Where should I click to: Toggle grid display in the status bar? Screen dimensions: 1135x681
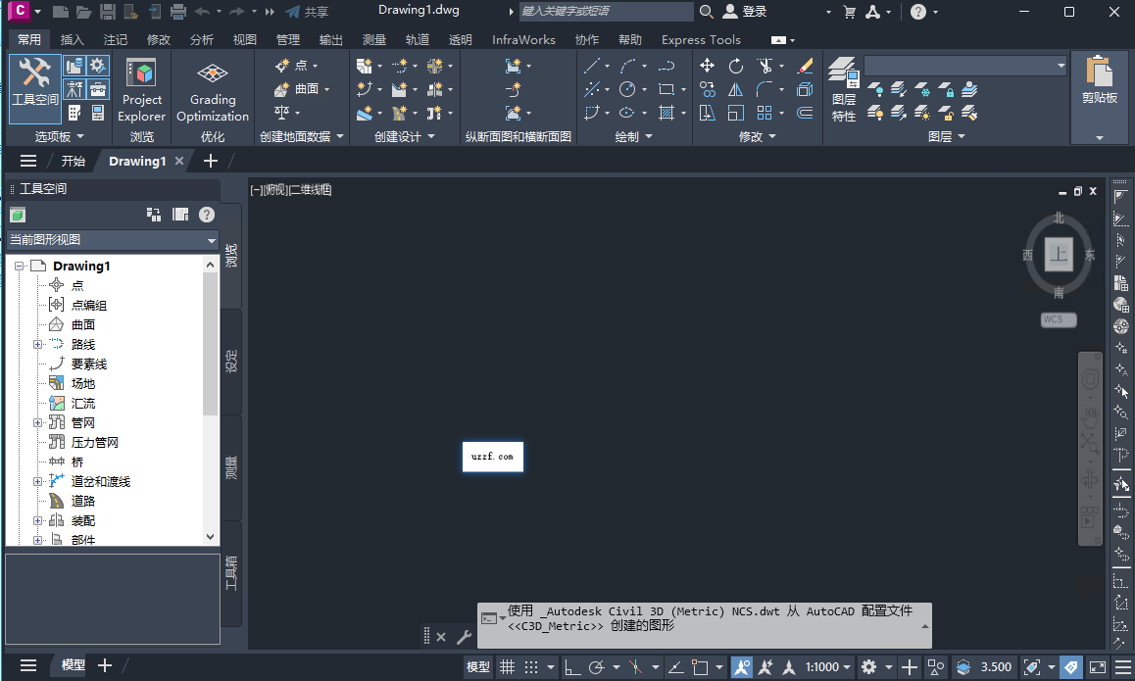pos(507,665)
